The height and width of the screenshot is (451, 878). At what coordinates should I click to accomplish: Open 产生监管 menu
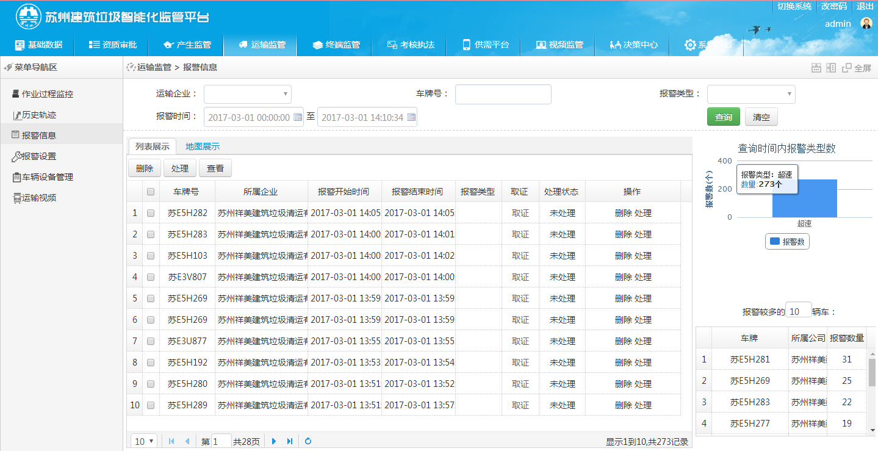[187, 45]
